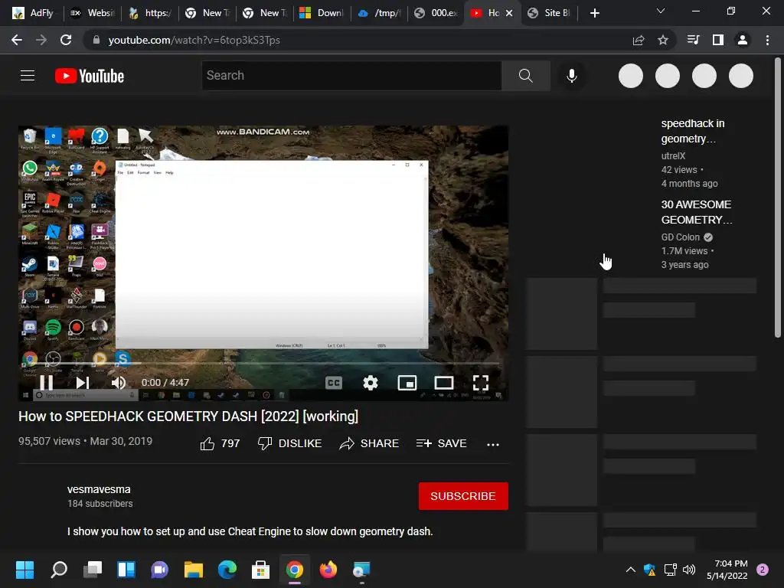The width and height of the screenshot is (784, 588).
Task: Click the video progress bar
Action: (263, 364)
